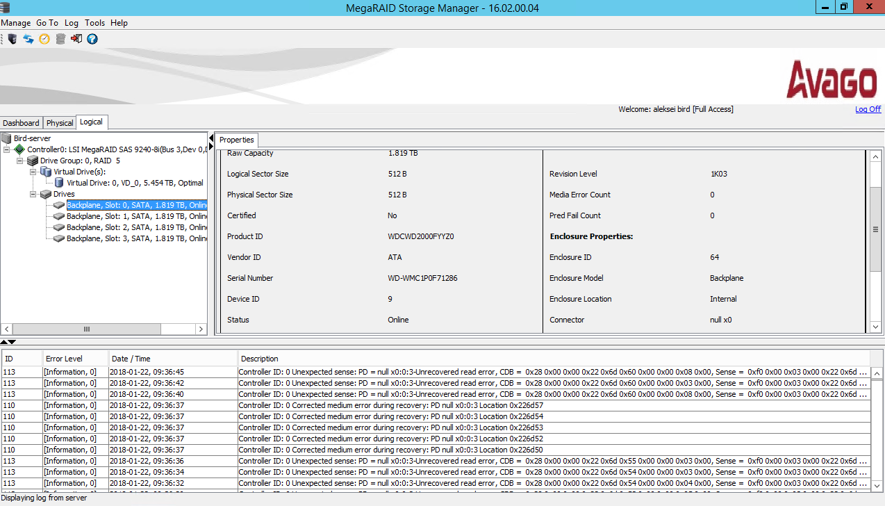The image size is (885, 506).
Task: Select Virtual Drive 0 VD_0 in tree
Action: tap(135, 183)
